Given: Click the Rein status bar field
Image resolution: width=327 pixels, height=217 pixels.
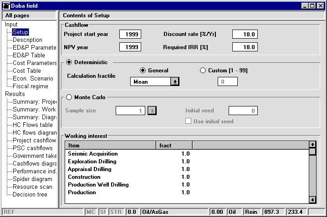Looking at the screenshot, I should coord(252,212).
